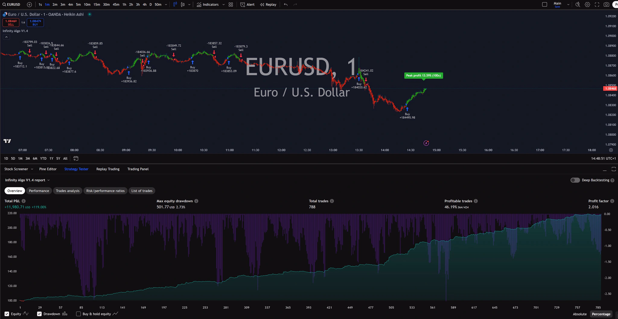Start bar Replay mode
The image size is (618, 319).
click(x=268, y=5)
